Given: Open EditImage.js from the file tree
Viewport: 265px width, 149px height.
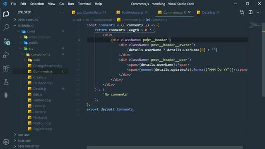Looking at the screenshot, I should tap(42, 100).
